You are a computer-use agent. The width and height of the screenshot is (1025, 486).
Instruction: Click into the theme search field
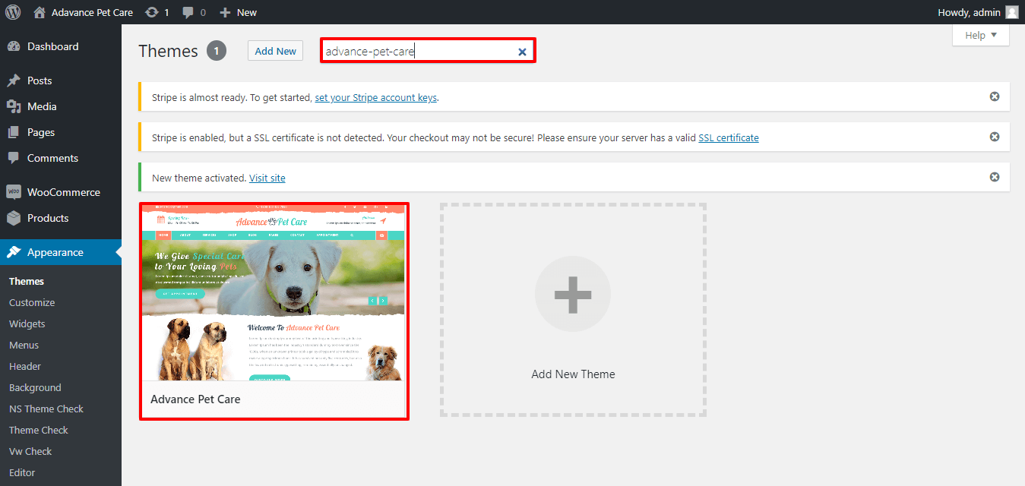point(418,52)
